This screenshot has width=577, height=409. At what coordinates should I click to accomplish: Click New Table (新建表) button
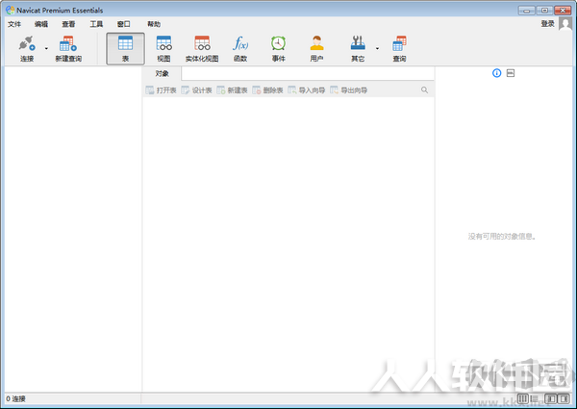tap(232, 90)
